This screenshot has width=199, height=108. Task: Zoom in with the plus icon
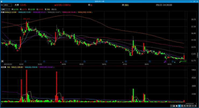pyautogui.click(x=196, y=106)
